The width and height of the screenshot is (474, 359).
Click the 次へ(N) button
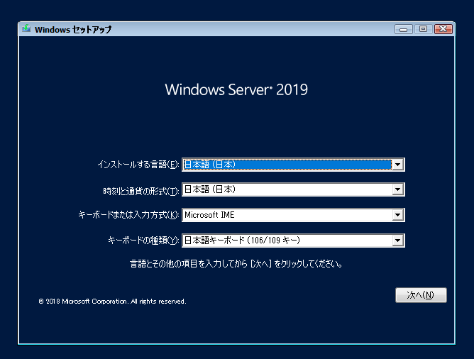(x=421, y=295)
